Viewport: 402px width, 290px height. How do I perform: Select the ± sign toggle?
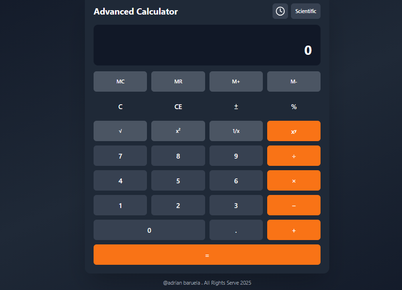coord(236,106)
